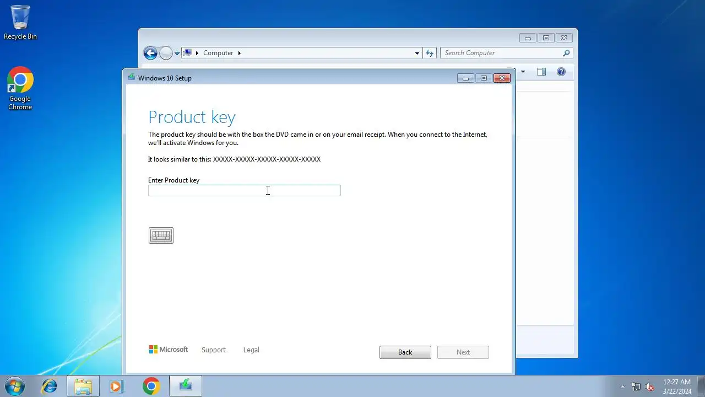This screenshot has height=397, width=705.
Task: Click Computer in Explorer address bar
Action: [218, 53]
